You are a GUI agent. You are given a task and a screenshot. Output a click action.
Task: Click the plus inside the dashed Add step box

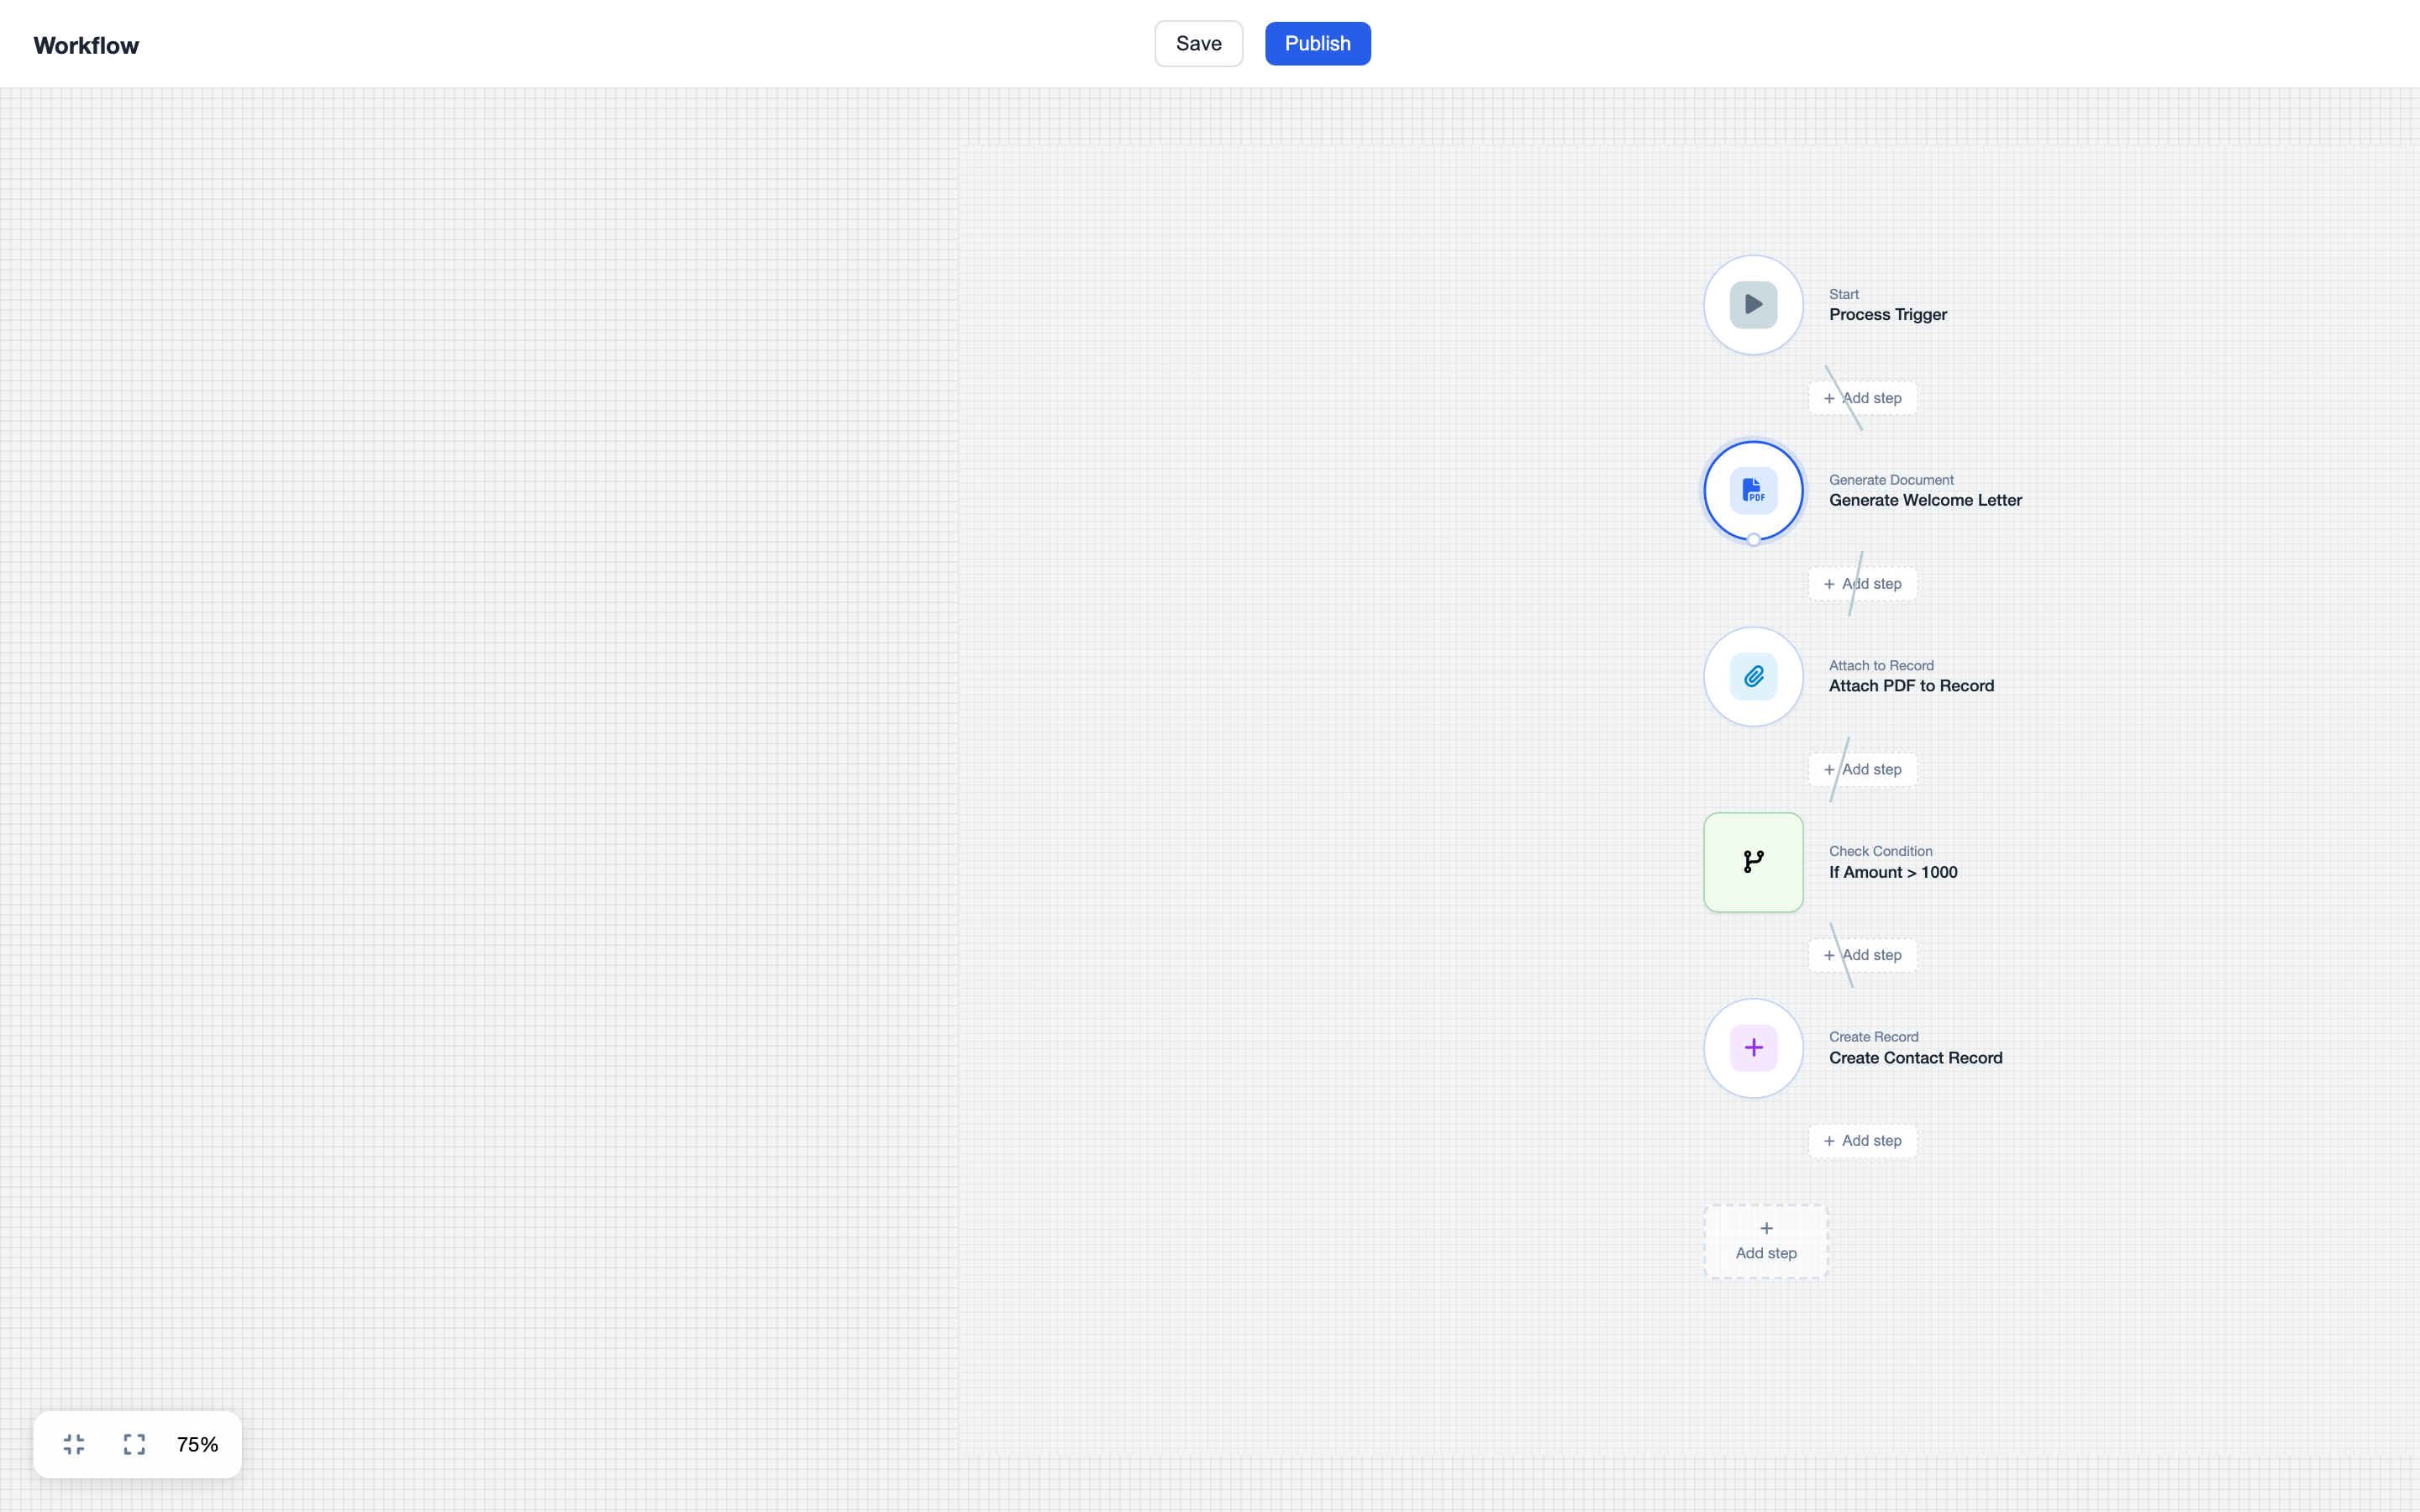click(1765, 1228)
